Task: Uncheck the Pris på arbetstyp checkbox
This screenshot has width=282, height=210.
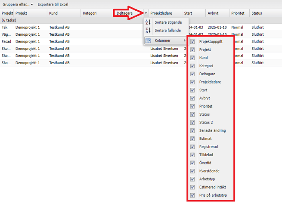Action: [x=192, y=195]
